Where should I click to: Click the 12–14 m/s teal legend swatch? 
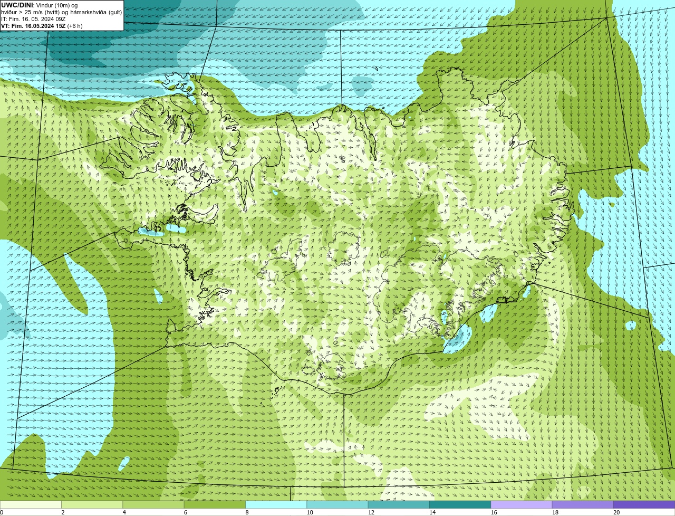click(x=399, y=504)
